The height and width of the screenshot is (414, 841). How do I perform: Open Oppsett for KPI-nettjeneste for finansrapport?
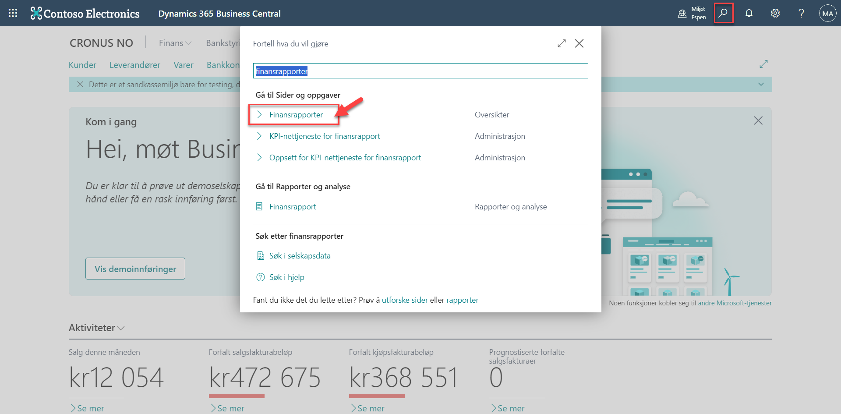click(x=345, y=158)
